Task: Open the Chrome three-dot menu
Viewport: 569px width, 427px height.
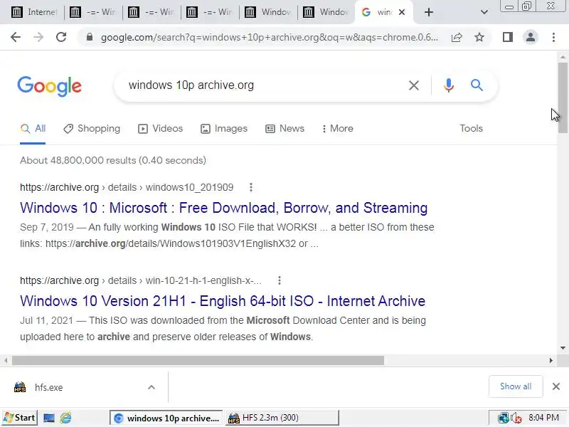Action: tap(553, 37)
